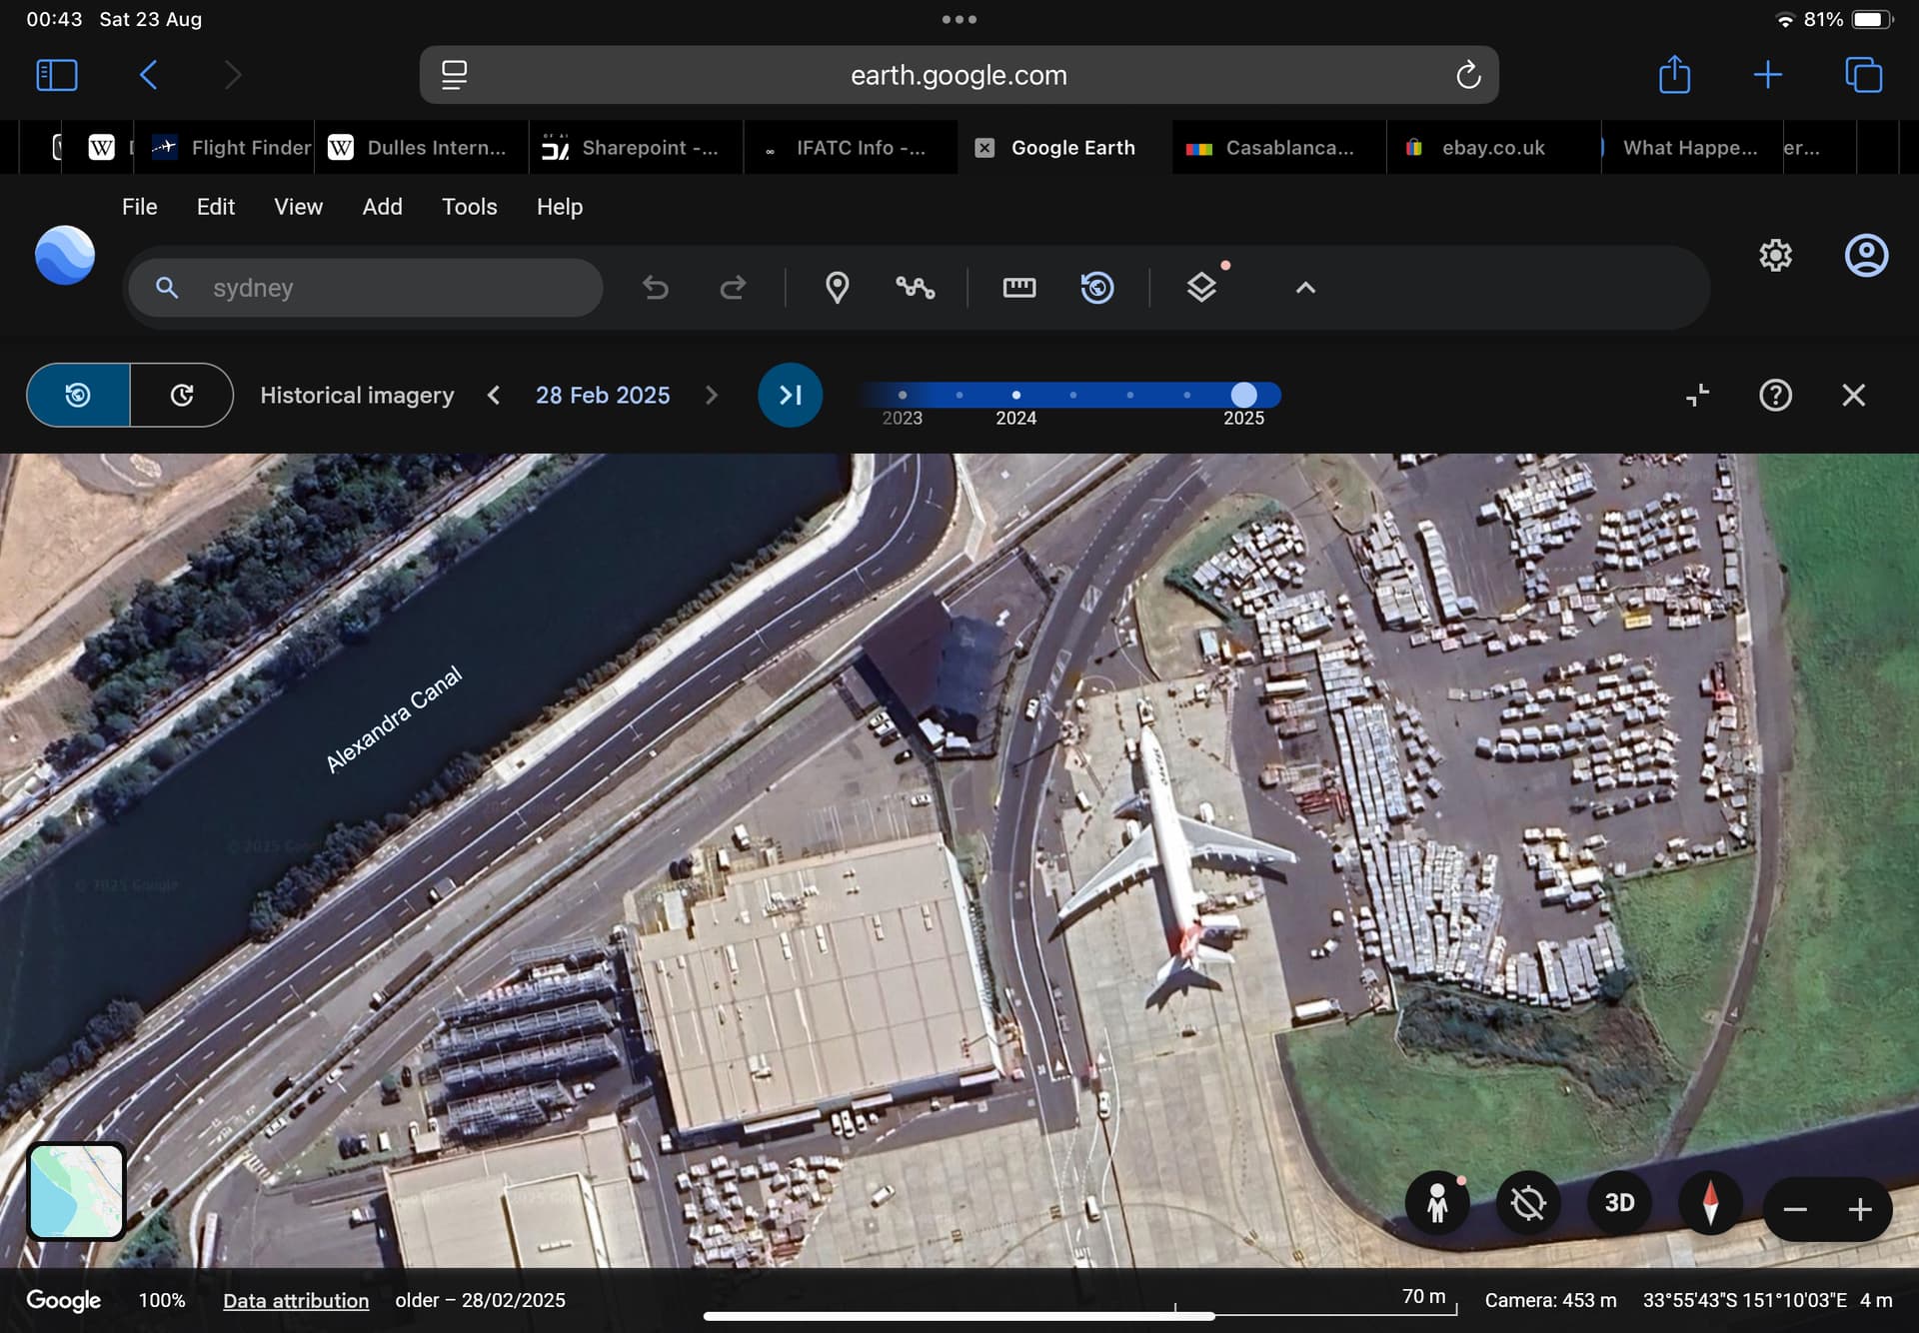Click the 2024 marker on the timeline
1919x1333 pixels.
pyautogui.click(x=1015, y=396)
